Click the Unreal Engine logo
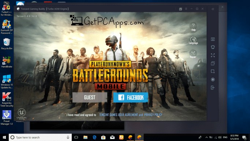The image size is (250, 141). click(x=22, y=114)
